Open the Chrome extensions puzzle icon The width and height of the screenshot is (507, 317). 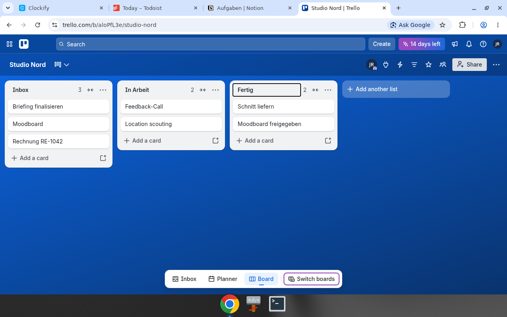click(x=462, y=25)
